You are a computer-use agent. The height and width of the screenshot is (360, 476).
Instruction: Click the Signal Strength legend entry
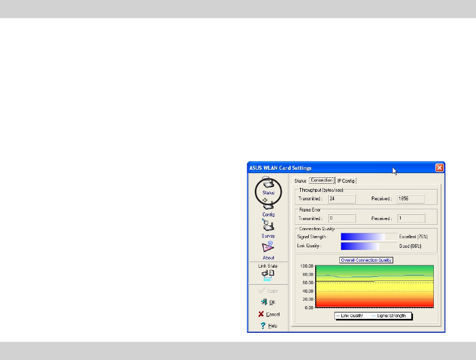click(389, 316)
